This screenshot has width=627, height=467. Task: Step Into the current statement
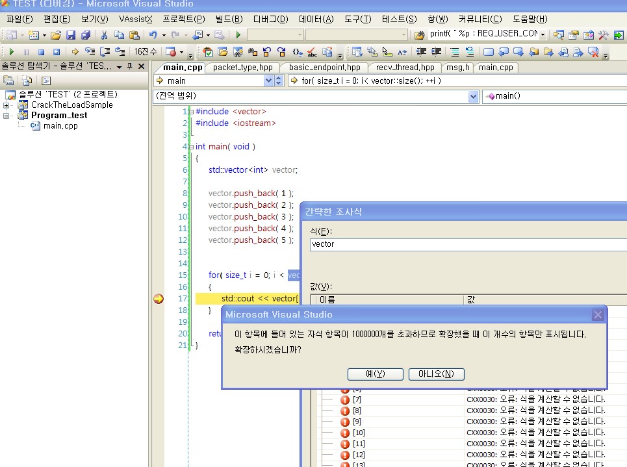click(90, 51)
